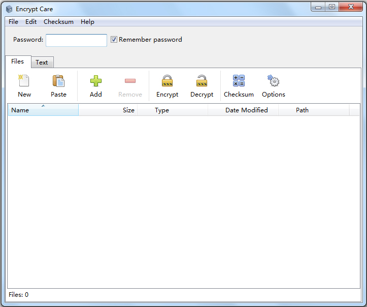Click the greyed-out Remove icon
The width and height of the screenshot is (367, 307).
click(130, 81)
